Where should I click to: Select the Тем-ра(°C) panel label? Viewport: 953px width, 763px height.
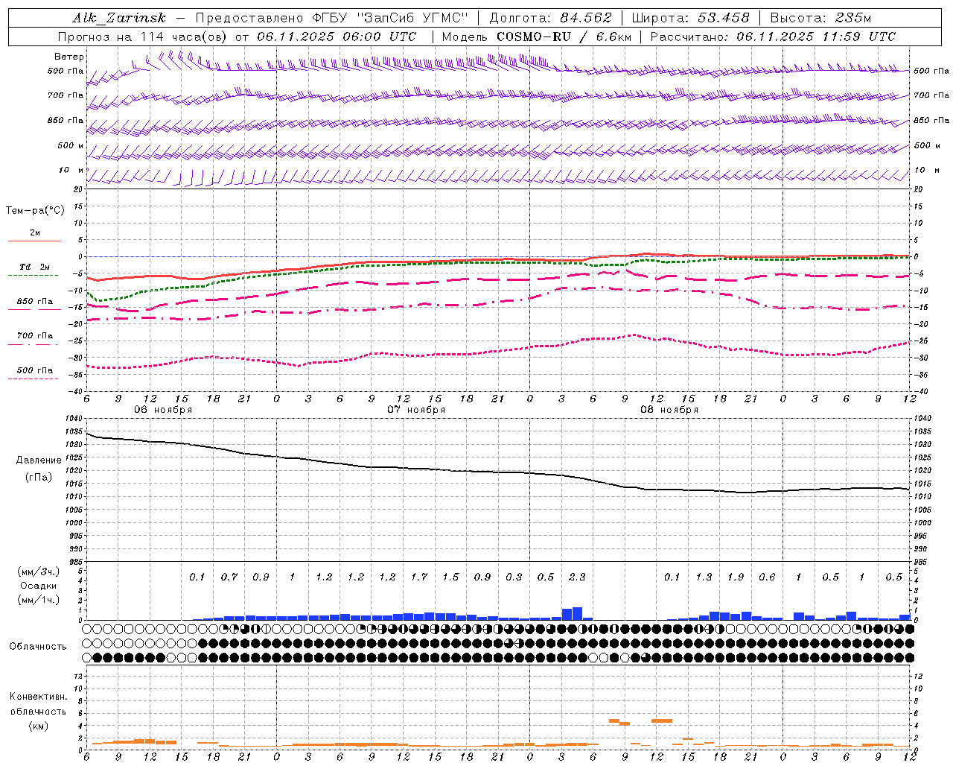point(35,211)
